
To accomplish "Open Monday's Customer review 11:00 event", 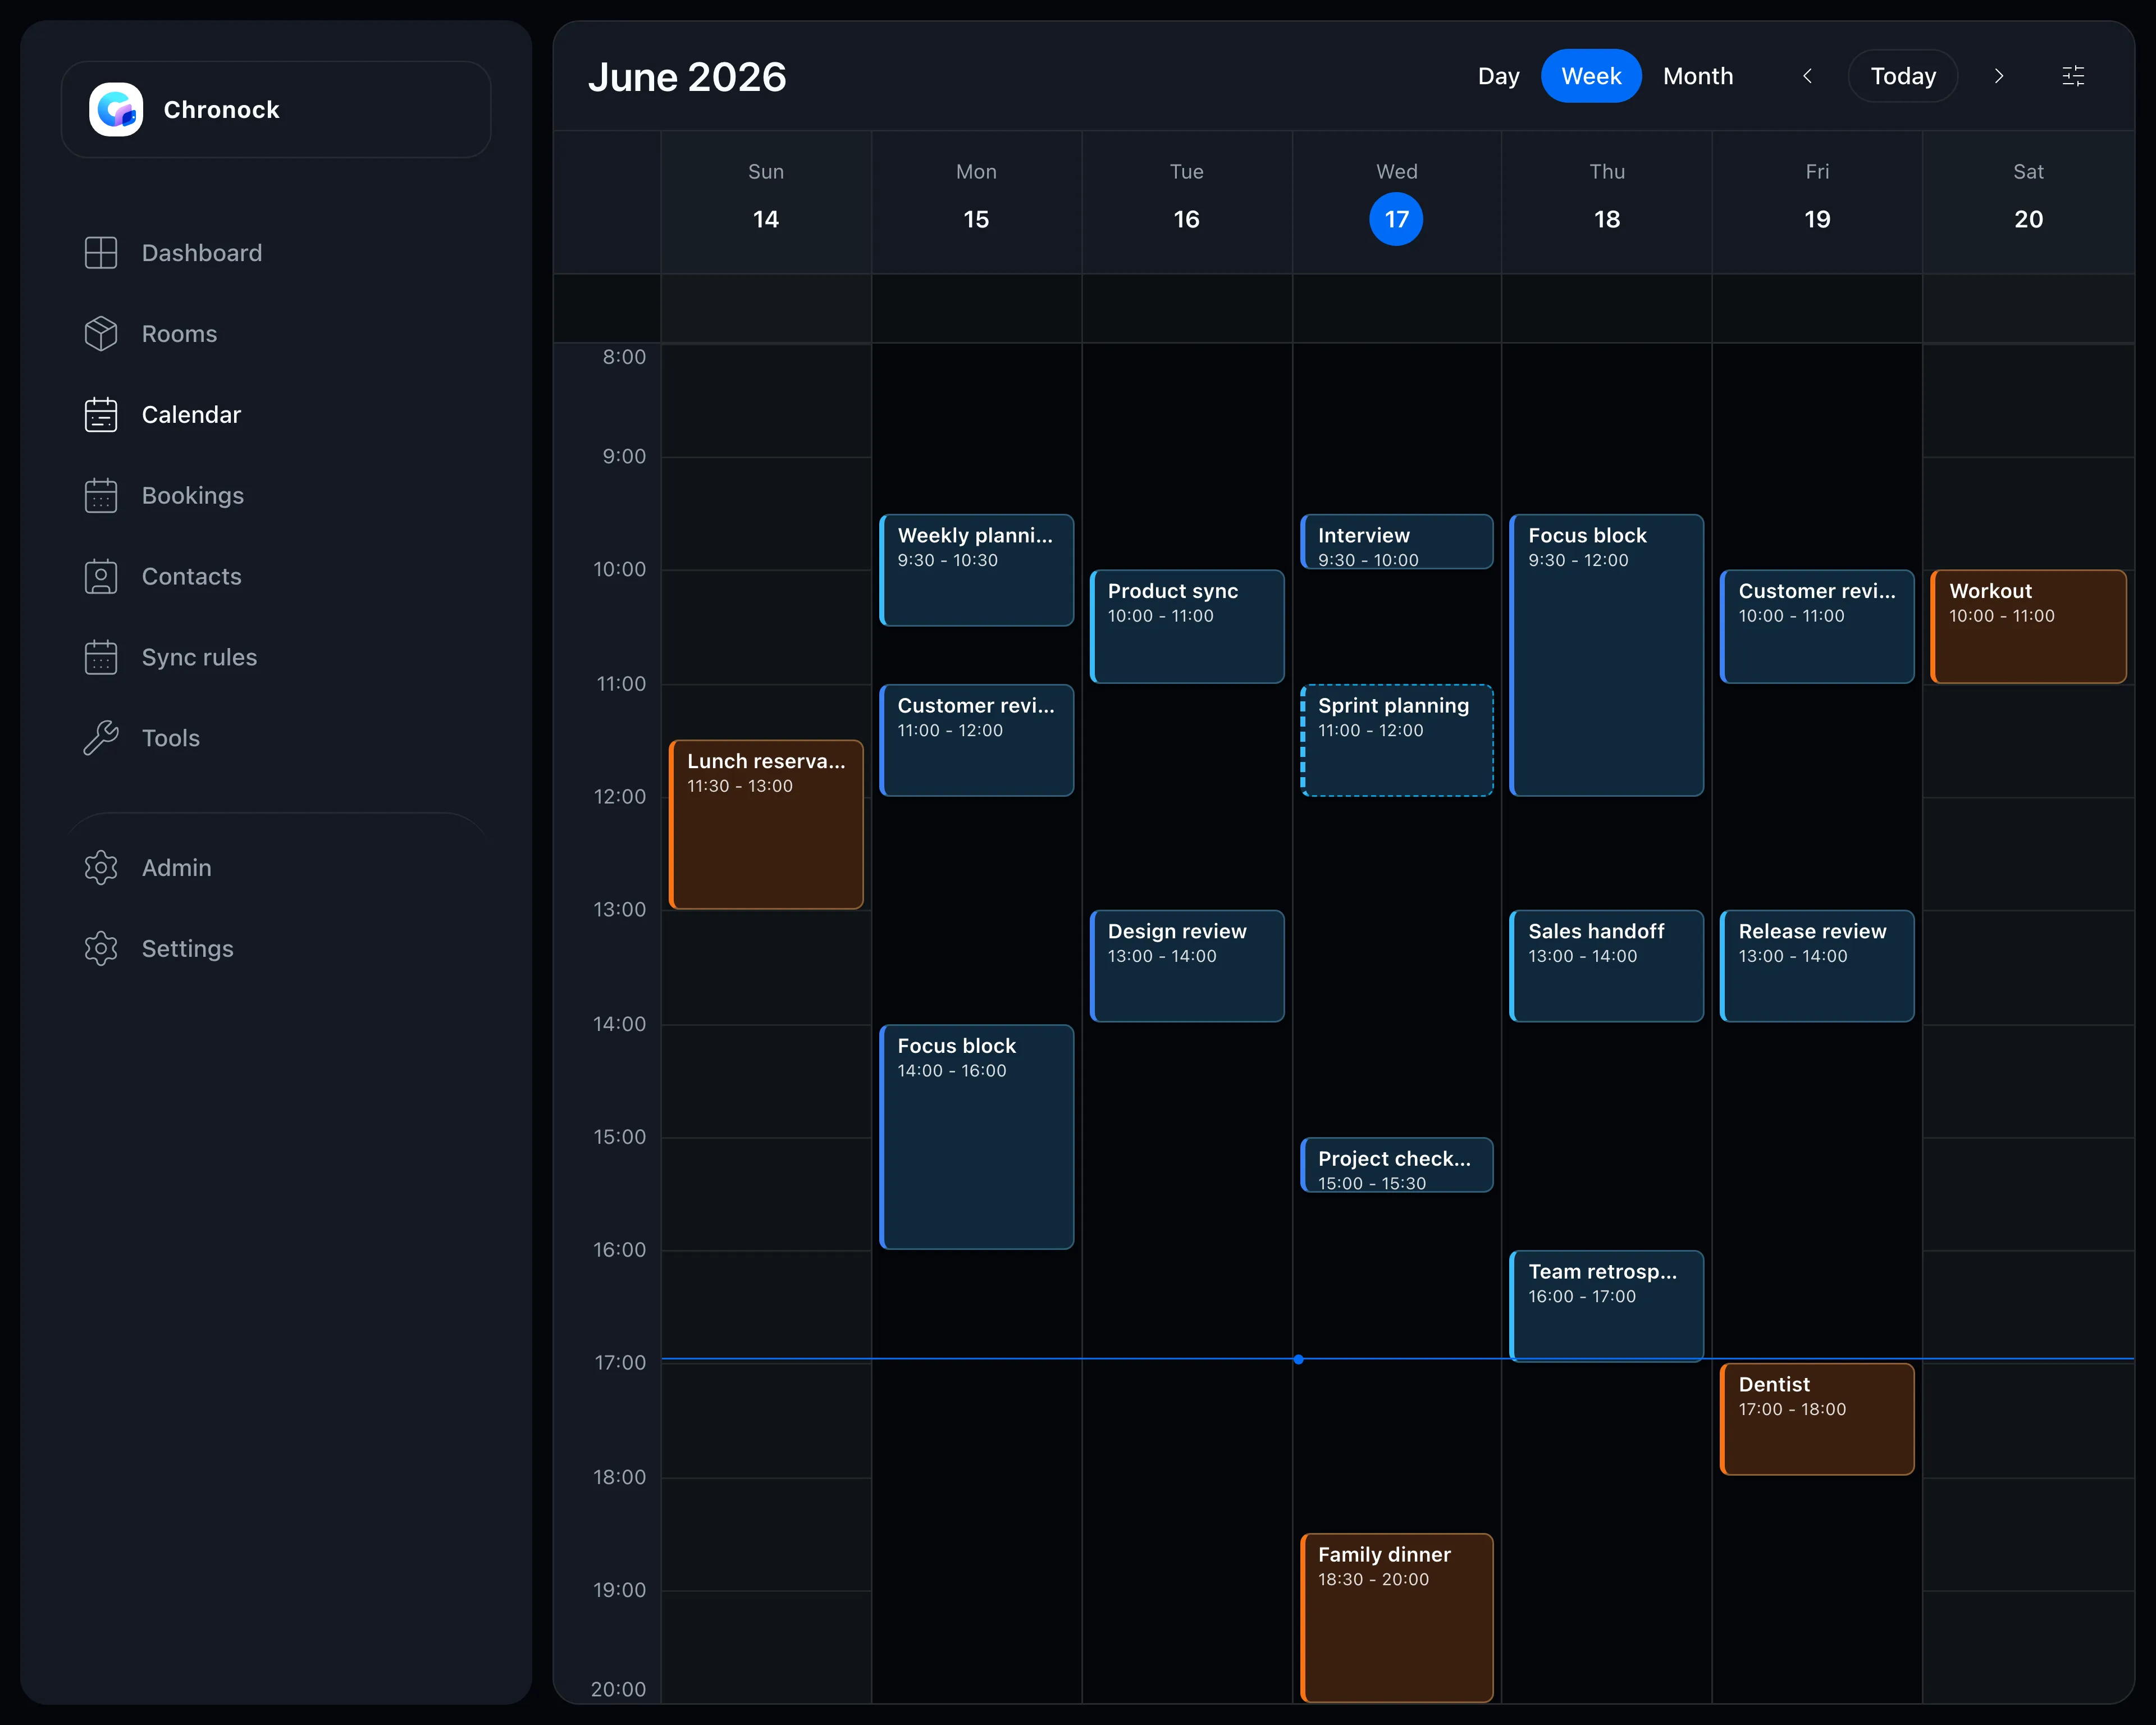I will point(976,740).
